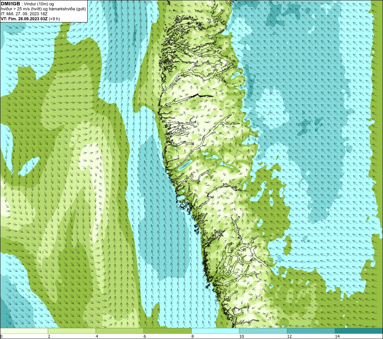
Task: Click the legend scale label '4'
Action: 97,336
